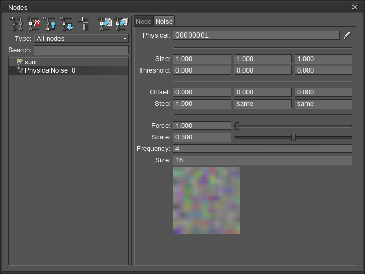Screen dimensions: 365x274
Task: Click the export node to file icon
Action: point(105,23)
